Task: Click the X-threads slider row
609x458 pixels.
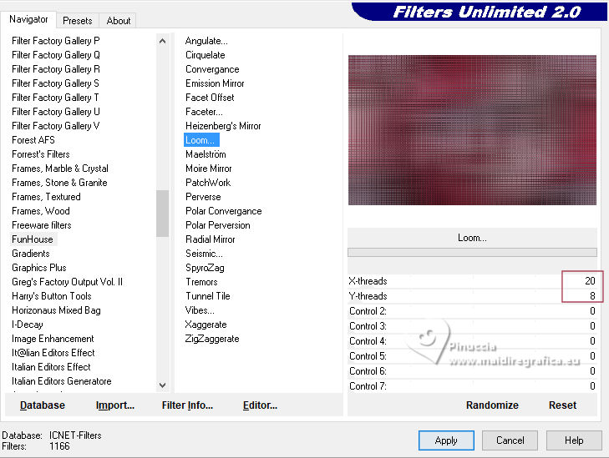Action: 472,281
